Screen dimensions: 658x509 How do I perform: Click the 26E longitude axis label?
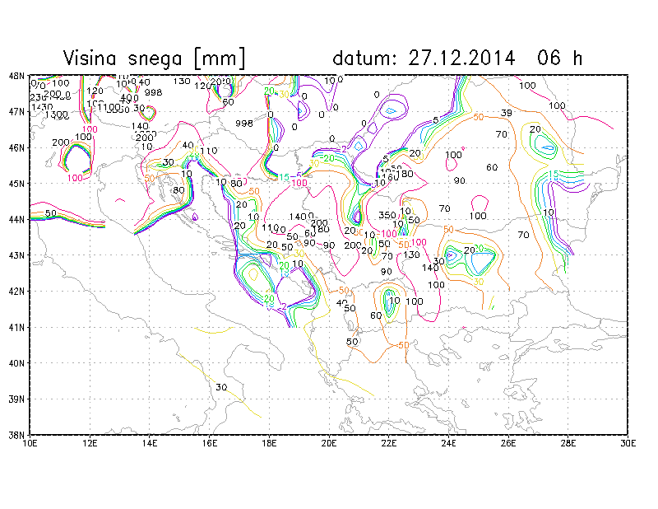pos(508,443)
